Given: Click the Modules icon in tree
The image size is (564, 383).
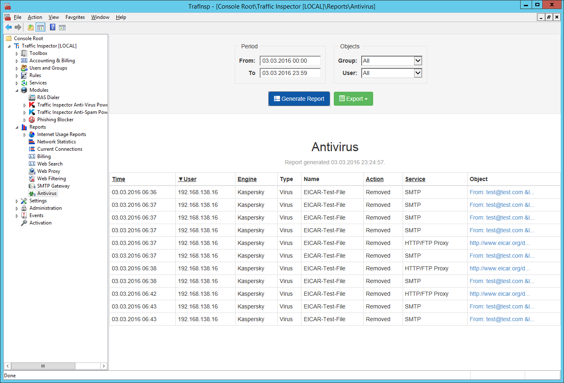Looking at the screenshot, I should tap(24, 90).
